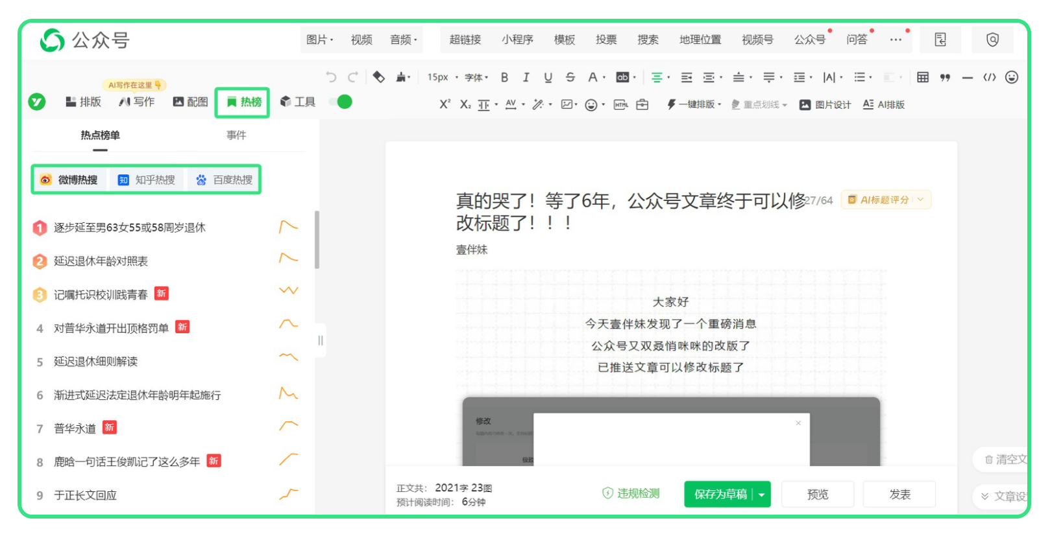Switch to the 热点榜单 tab
The width and height of the screenshot is (1050, 538).
pos(100,135)
